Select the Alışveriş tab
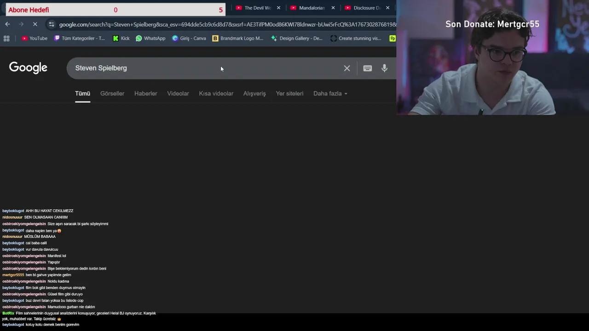Screen dimensions: 589x331 coord(254,94)
